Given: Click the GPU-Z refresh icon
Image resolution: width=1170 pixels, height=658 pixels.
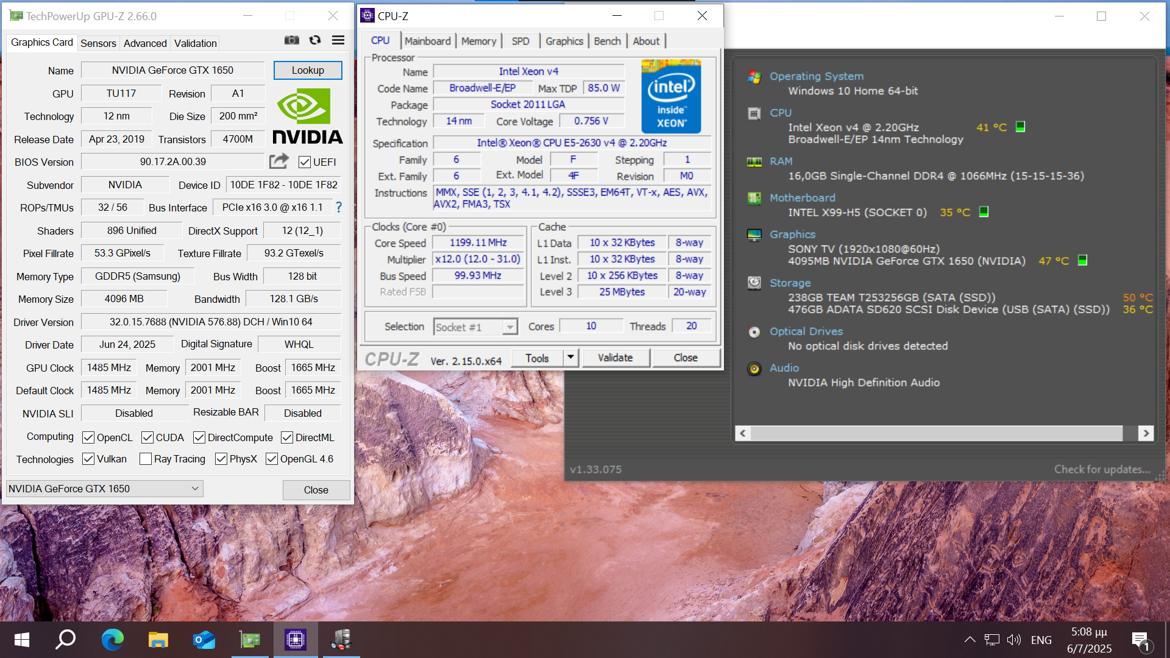Looking at the screenshot, I should pyautogui.click(x=315, y=40).
